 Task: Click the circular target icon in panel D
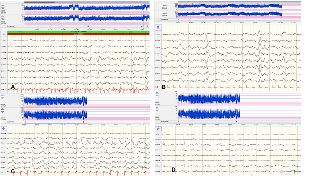pyautogui.click(x=158, y=129)
